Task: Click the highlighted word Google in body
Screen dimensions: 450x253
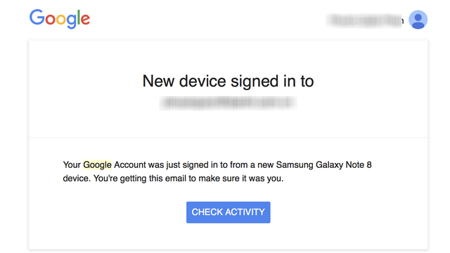Action: [x=97, y=165]
